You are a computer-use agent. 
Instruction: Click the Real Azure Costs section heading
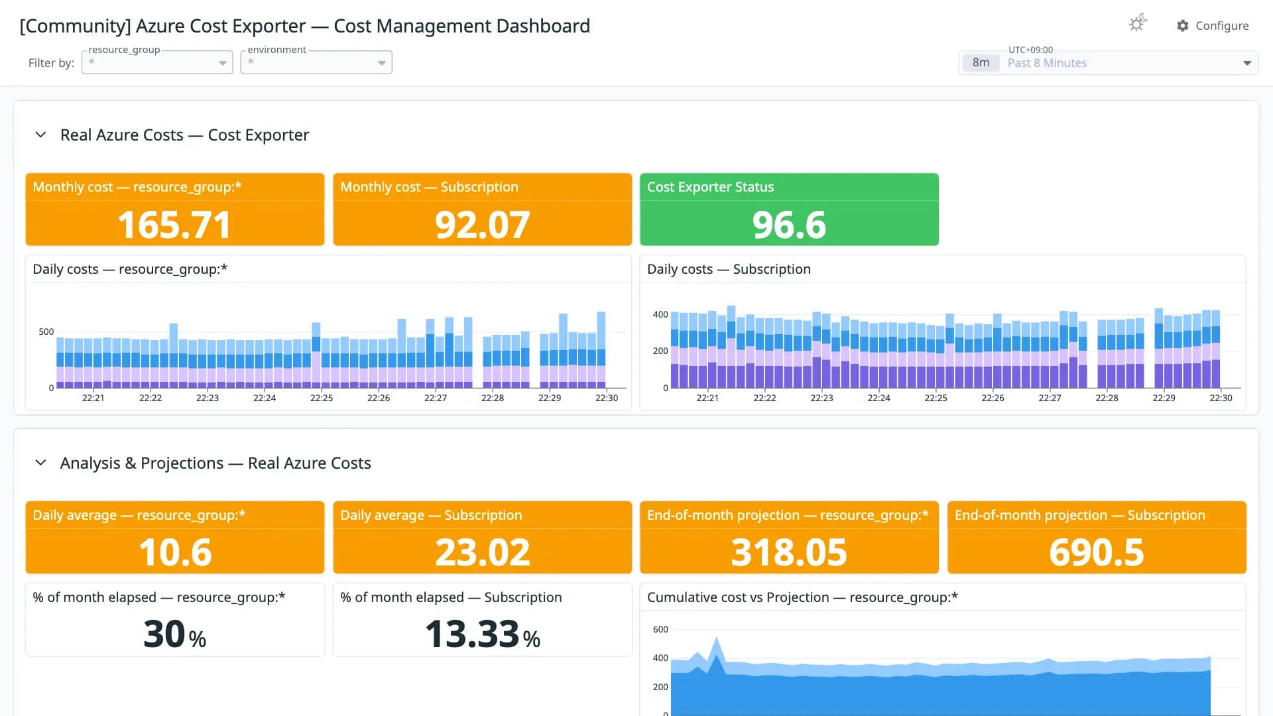click(185, 135)
